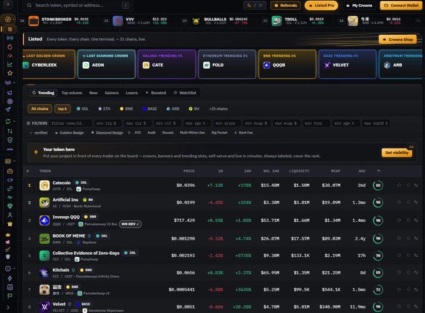This screenshot has height=313, width=425.
Task: Sort table by the last column header icon
Action: 379,171
